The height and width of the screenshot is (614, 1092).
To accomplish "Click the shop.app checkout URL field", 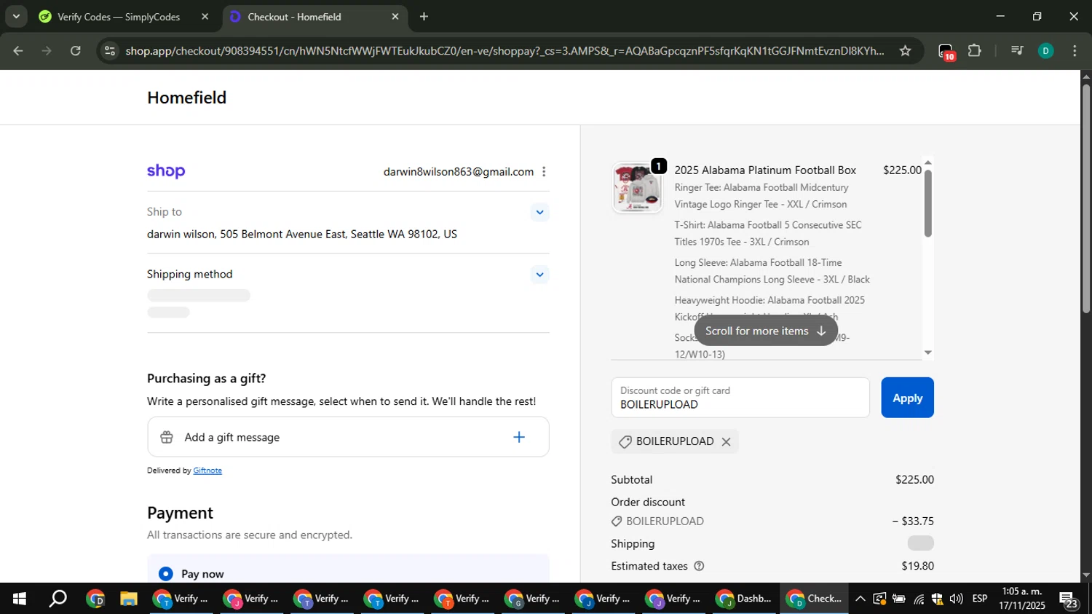I will click(505, 51).
